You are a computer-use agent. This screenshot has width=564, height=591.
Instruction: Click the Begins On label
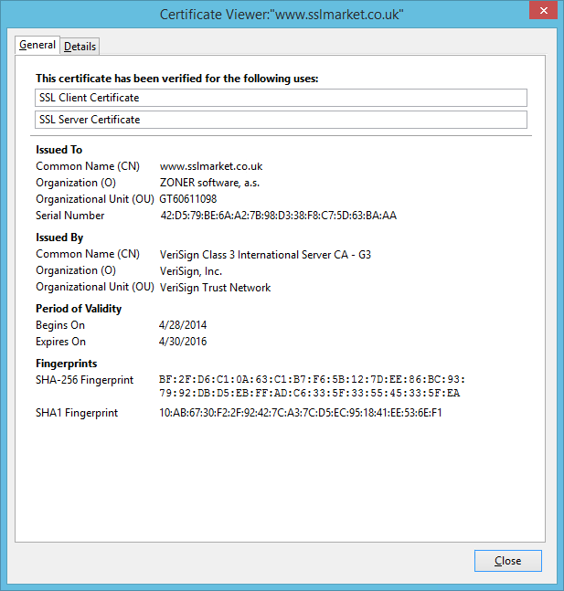point(60,325)
